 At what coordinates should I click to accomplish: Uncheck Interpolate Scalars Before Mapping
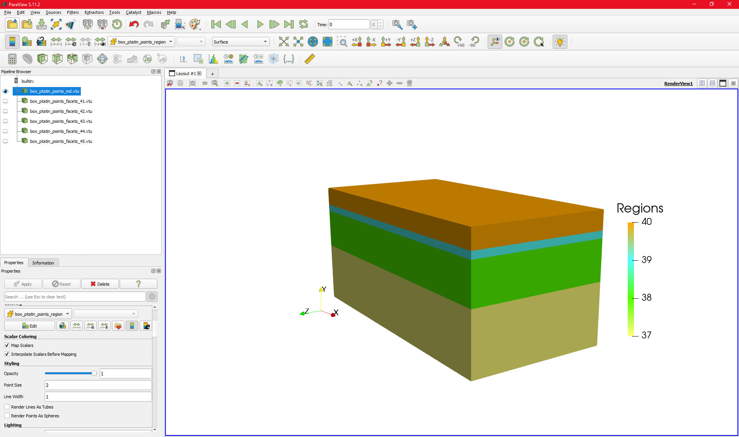7,354
